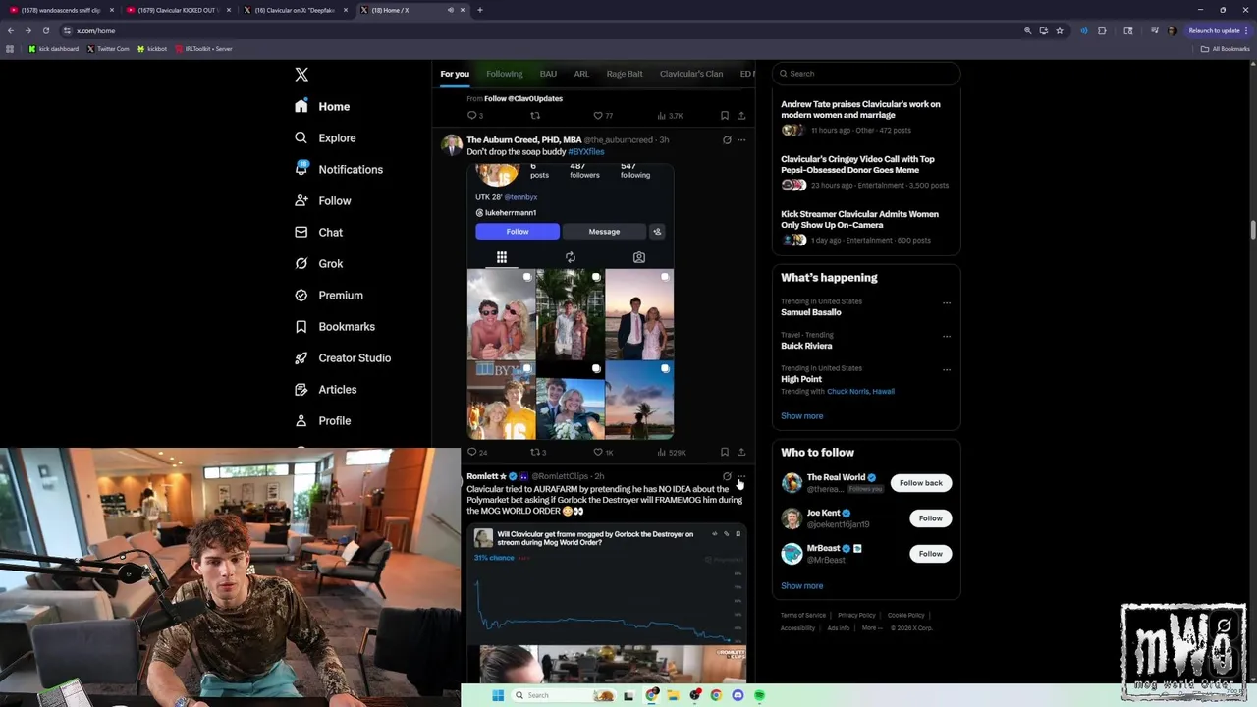This screenshot has height=707, width=1257.
Task: Open Privacy Policy footer link
Action: point(856,615)
